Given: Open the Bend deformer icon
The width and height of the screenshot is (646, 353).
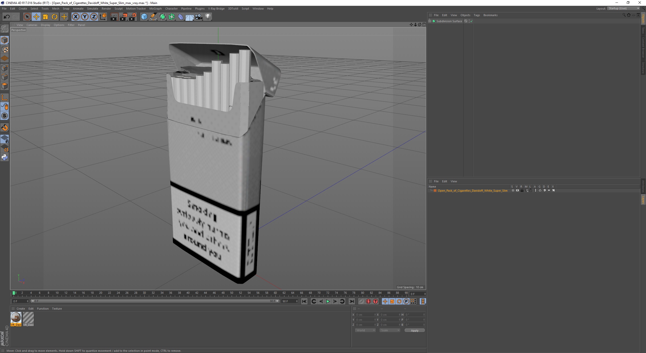Looking at the screenshot, I should click(181, 17).
